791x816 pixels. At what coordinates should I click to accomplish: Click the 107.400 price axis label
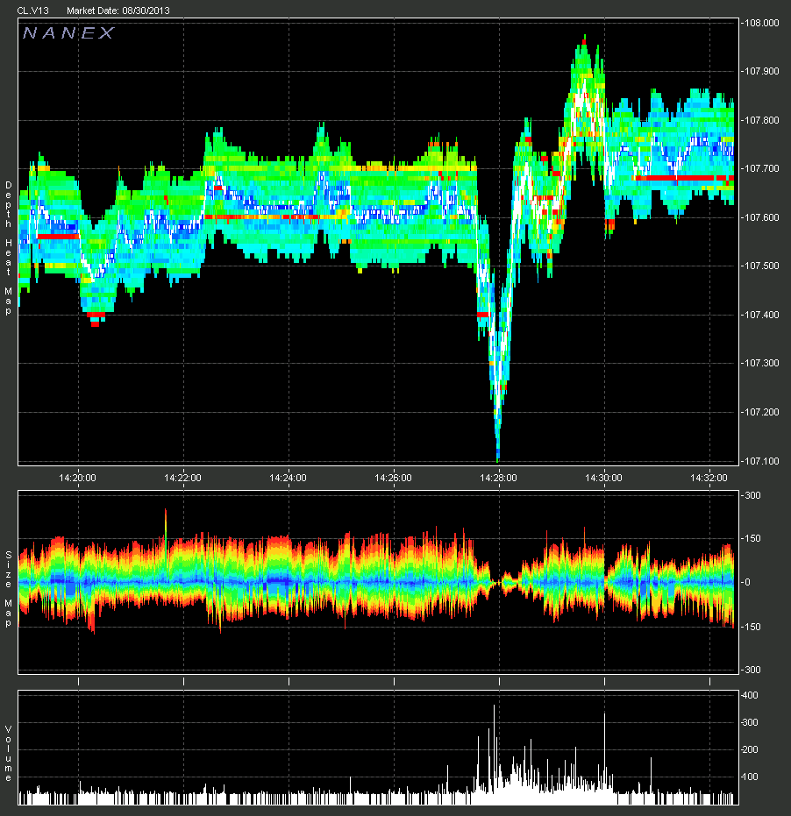762,315
